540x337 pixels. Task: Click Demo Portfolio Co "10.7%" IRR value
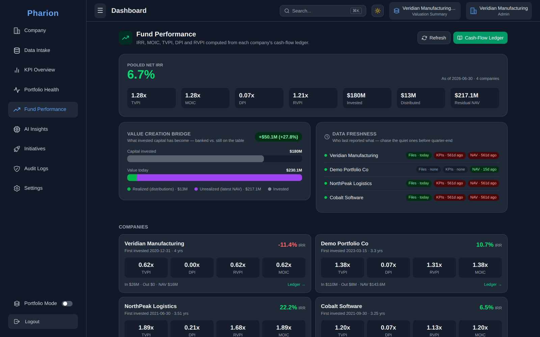click(x=485, y=245)
